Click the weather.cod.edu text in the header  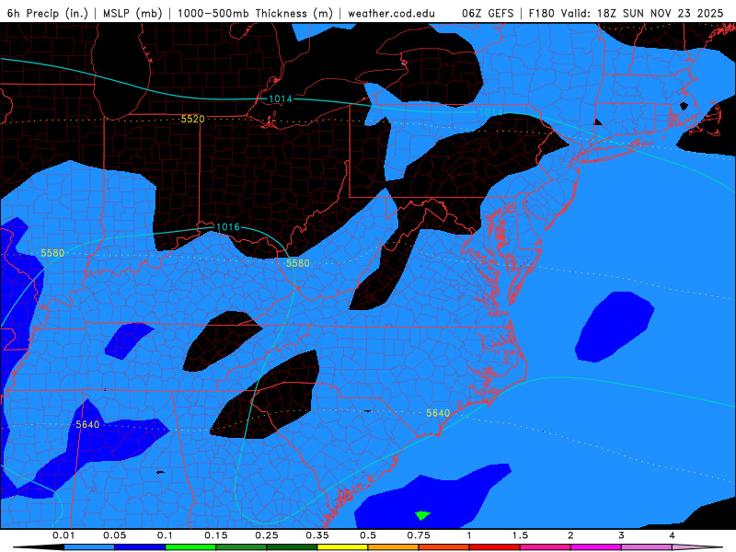[x=392, y=13]
